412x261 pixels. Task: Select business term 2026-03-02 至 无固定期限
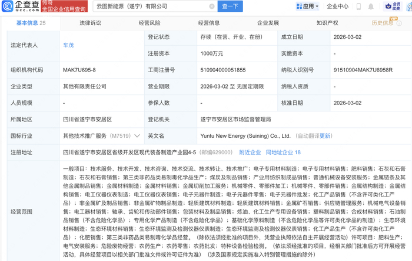point(232,86)
